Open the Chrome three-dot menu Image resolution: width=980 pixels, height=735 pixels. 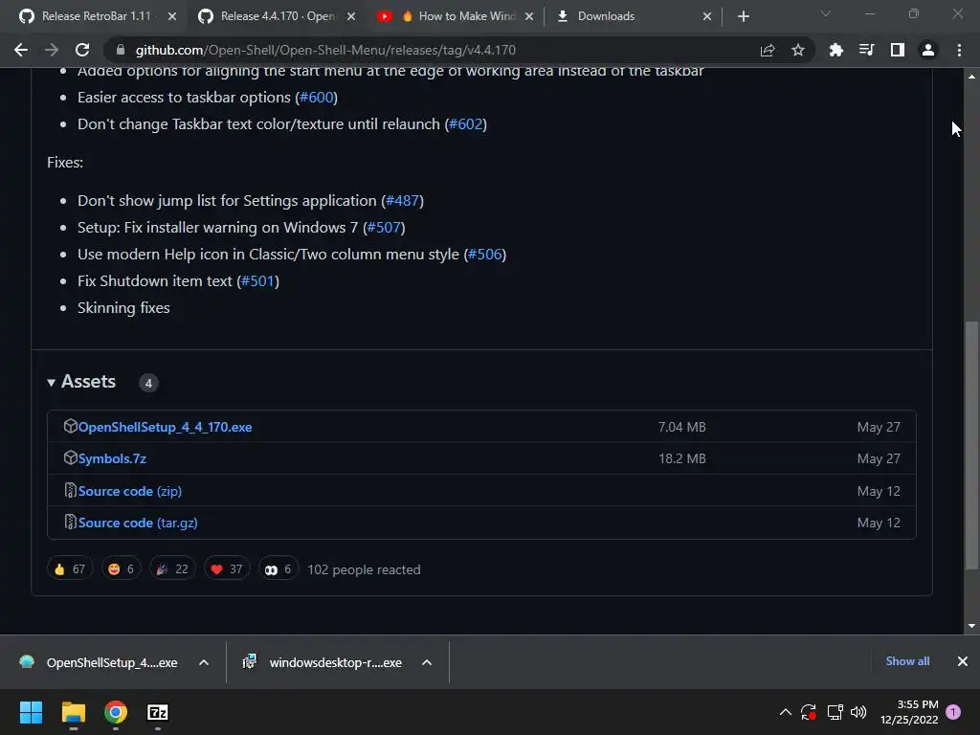[x=959, y=50]
